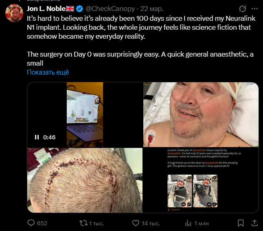The image size is (263, 231).
Task: Open the three-dot more options menu
Action: pos(254,9)
